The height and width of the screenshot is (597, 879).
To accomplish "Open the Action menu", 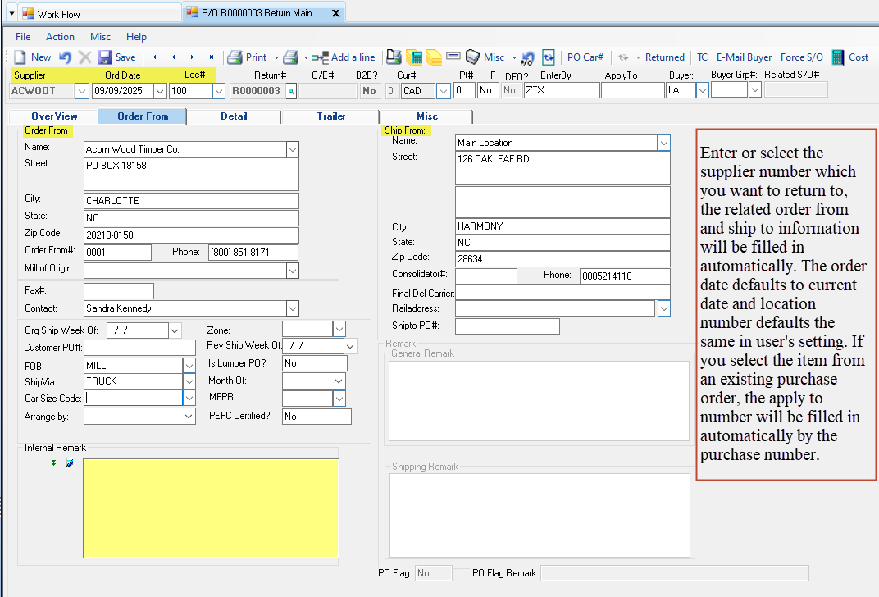I will pyautogui.click(x=60, y=37).
